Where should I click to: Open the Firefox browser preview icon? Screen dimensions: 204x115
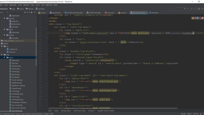[195, 18]
